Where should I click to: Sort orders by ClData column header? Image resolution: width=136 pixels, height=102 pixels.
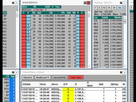[30, 84]
